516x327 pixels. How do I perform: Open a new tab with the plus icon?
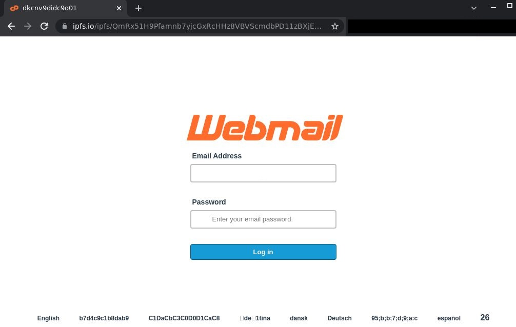[x=138, y=8]
